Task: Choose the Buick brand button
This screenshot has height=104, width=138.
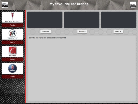Action: click(x=13, y=42)
